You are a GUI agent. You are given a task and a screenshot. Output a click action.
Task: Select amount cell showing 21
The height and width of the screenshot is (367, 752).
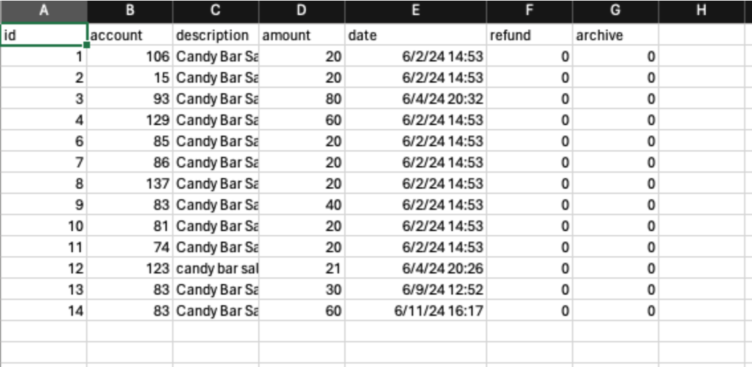(x=302, y=269)
